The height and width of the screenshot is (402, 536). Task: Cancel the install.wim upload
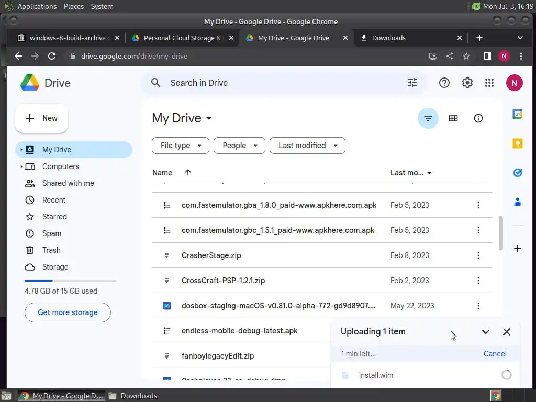coord(495,354)
